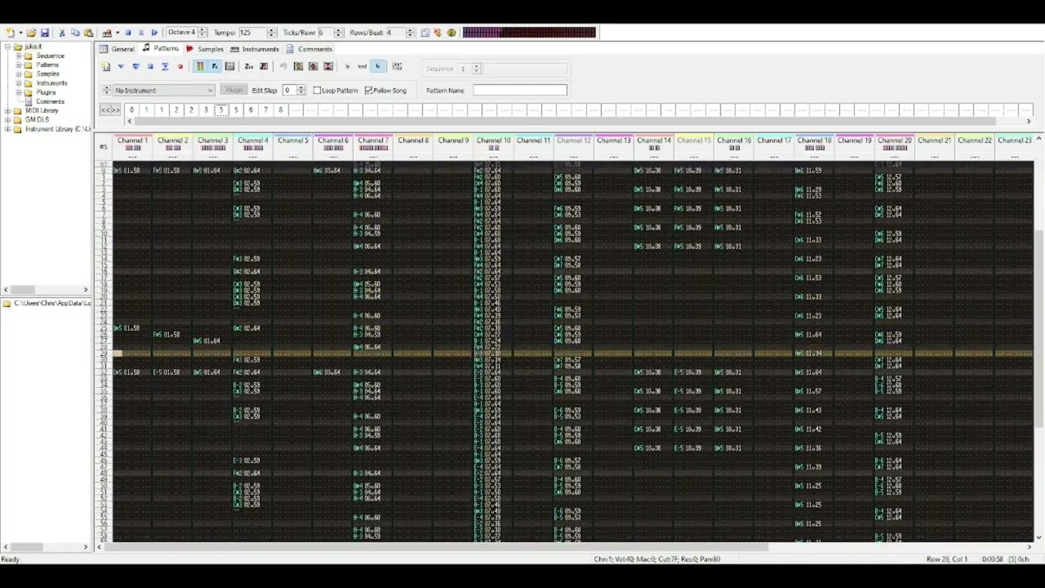The width and height of the screenshot is (1045, 588).
Task: Open the setup icon beside Rows/Beat
Action: [425, 33]
